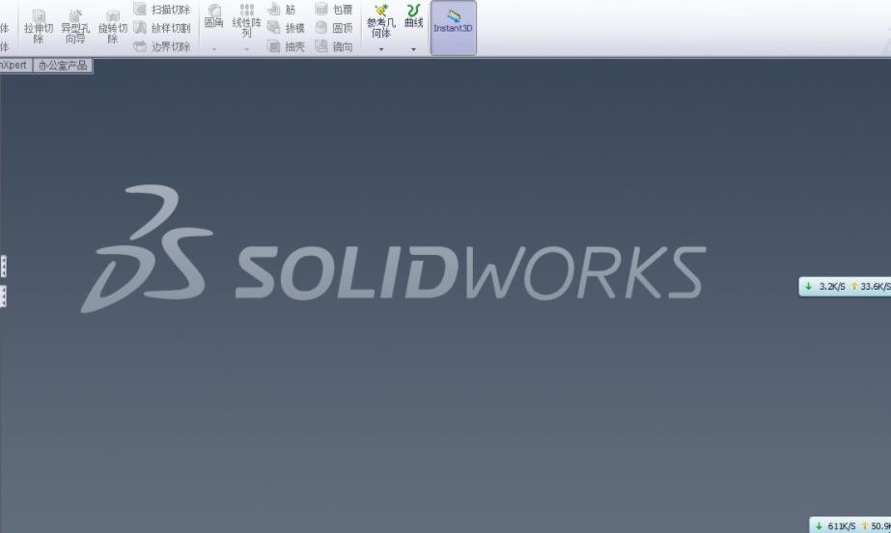This screenshot has height=533, width=891.
Task: Open the 参考几何体 (Reference Geometry) tool
Action: [380, 21]
